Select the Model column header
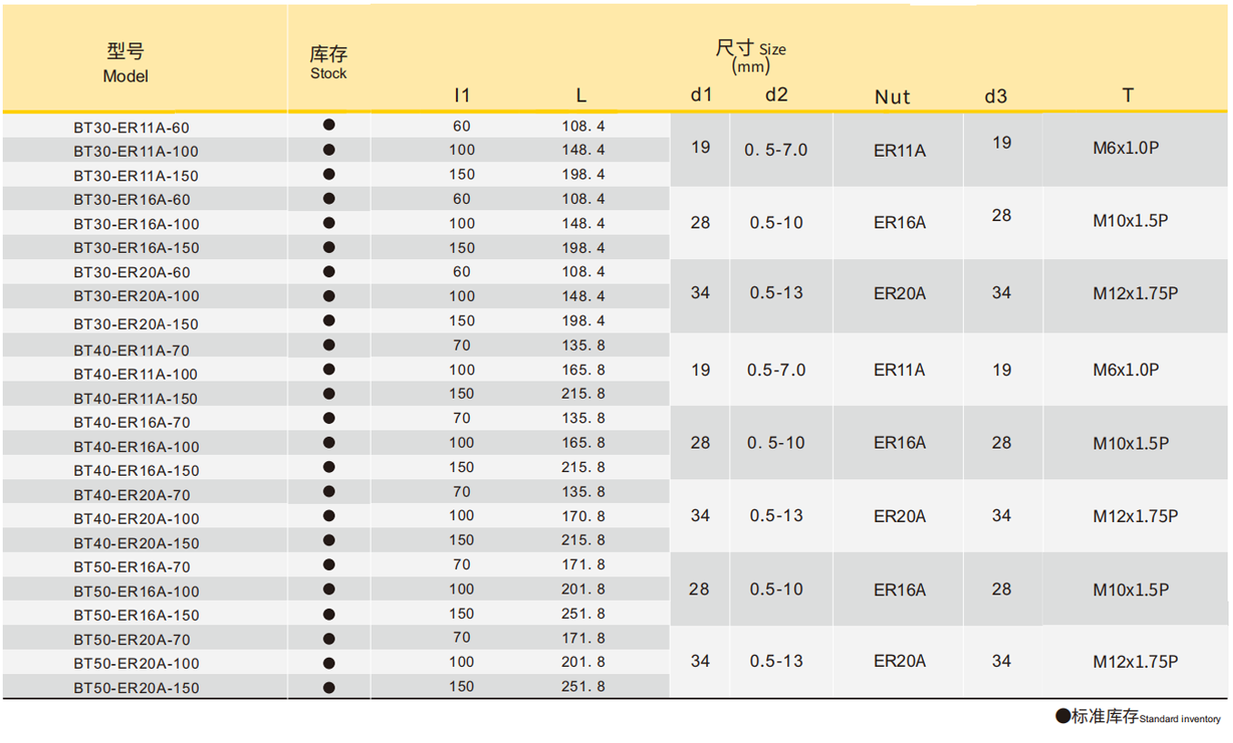 tap(125, 63)
